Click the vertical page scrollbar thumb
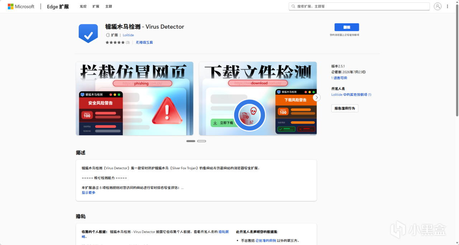The height and width of the screenshot is (245, 459). [x=457, y=61]
